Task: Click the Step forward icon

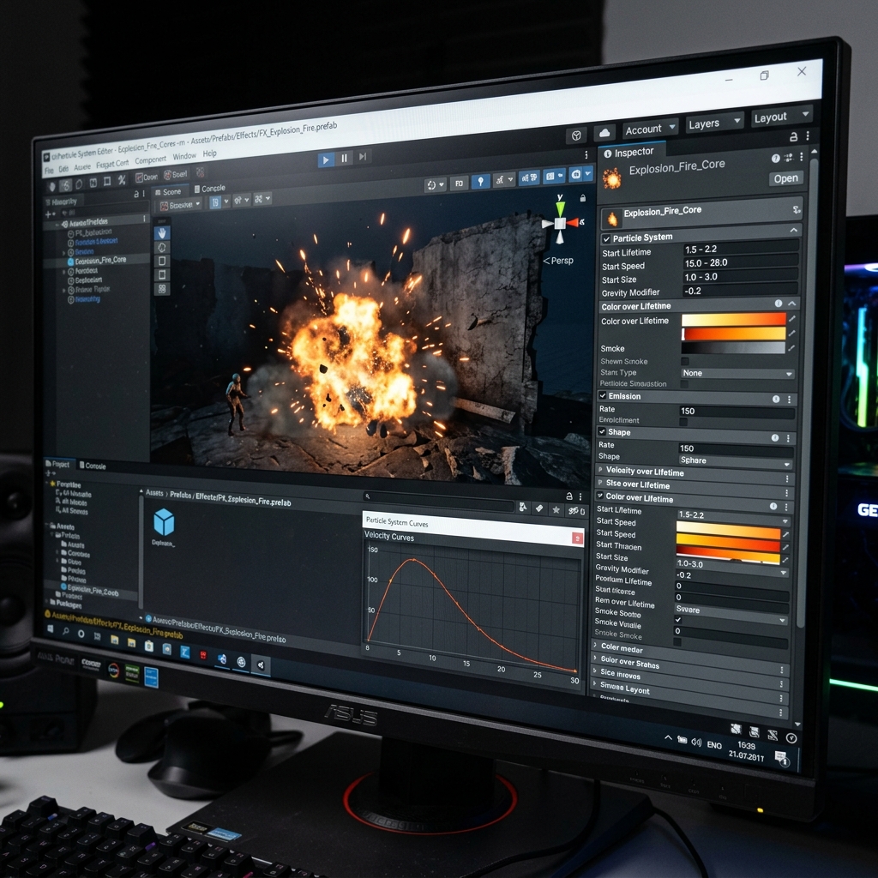Action: click(363, 157)
